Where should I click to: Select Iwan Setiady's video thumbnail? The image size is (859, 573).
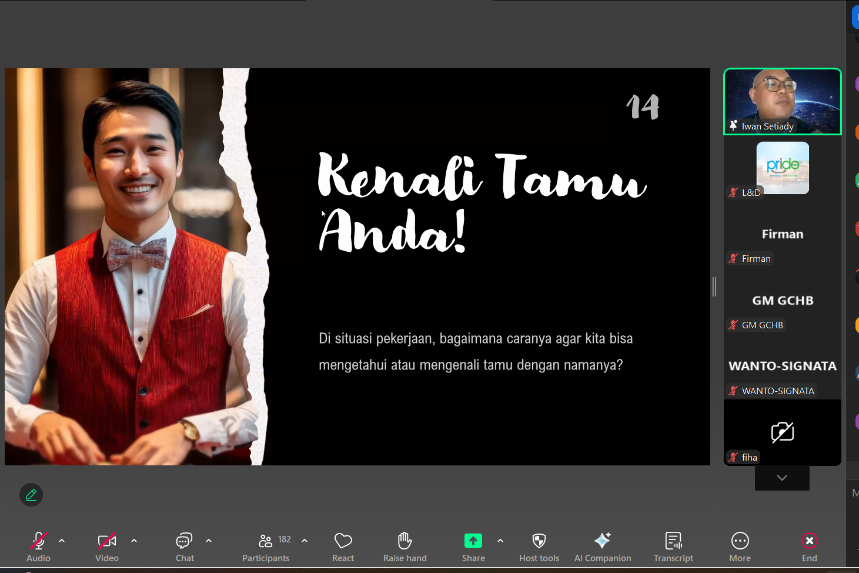pyautogui.click(x=783, y=102)
